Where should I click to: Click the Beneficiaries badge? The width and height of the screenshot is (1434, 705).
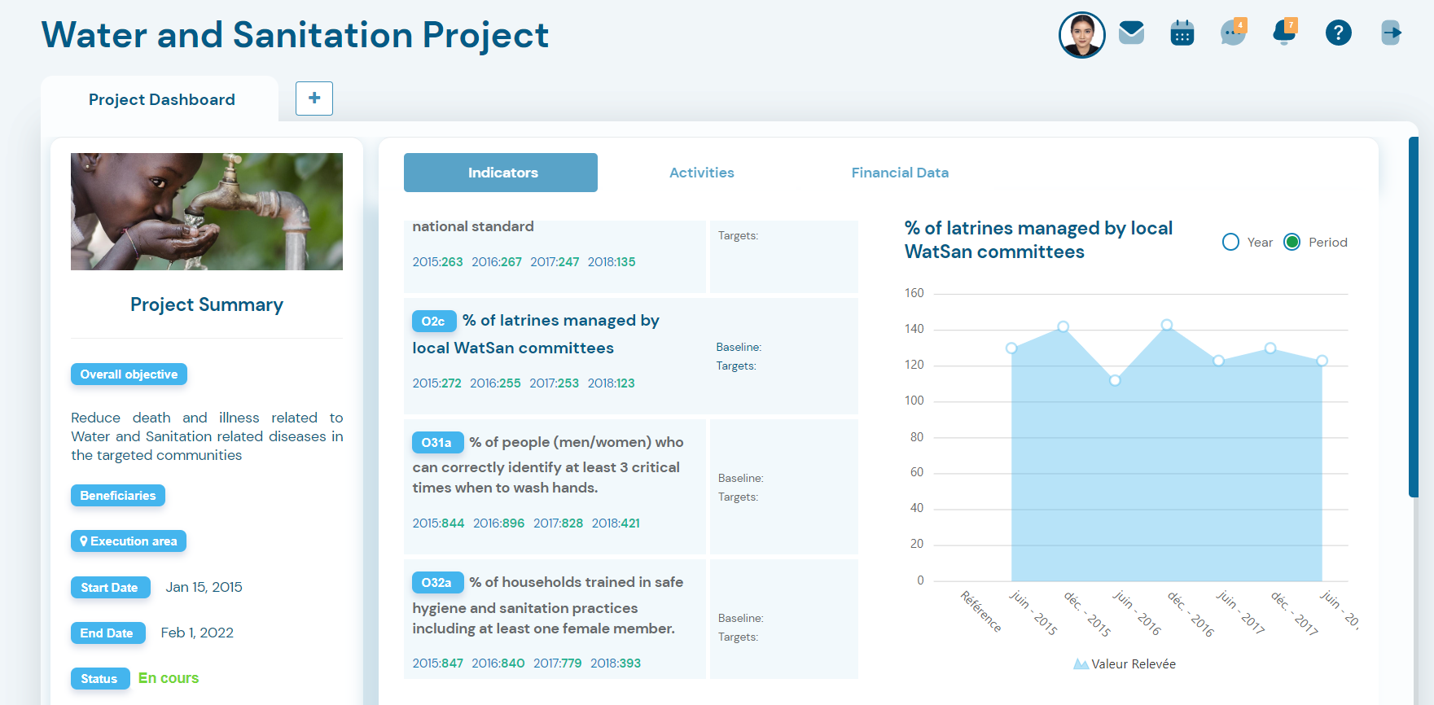pyautogui.click(x=118, y=496)
